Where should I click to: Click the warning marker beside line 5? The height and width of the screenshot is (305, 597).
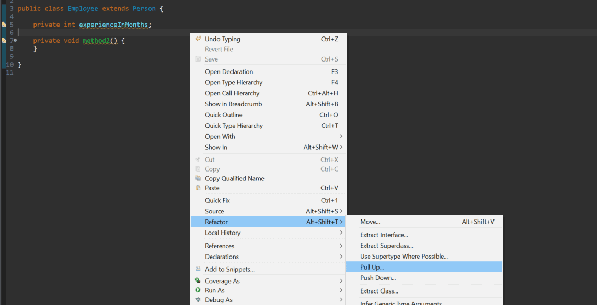tap(4, 25)
